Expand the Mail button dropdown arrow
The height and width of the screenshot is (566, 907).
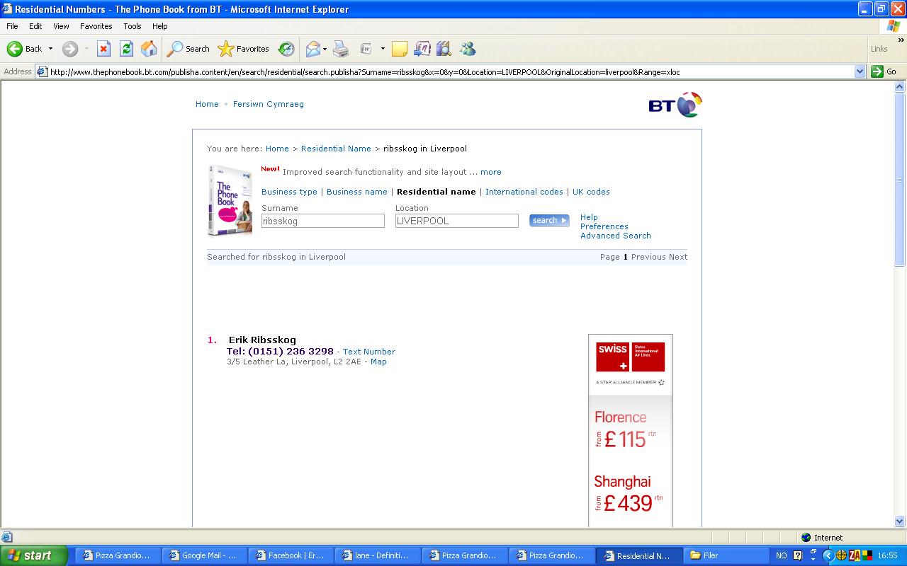click(325, 49)
